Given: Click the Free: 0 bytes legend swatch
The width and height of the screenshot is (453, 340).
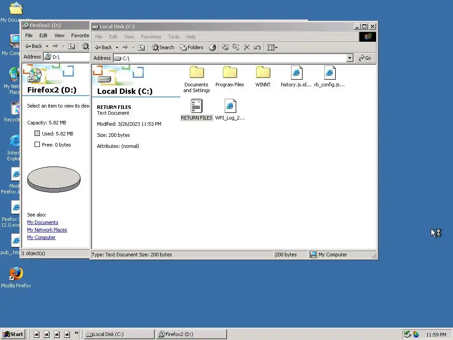Looking at the screenshot, I should [x=37, y=144].
